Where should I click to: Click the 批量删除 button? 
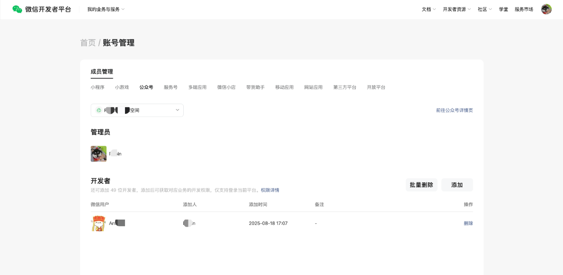[x=421, y=185]
